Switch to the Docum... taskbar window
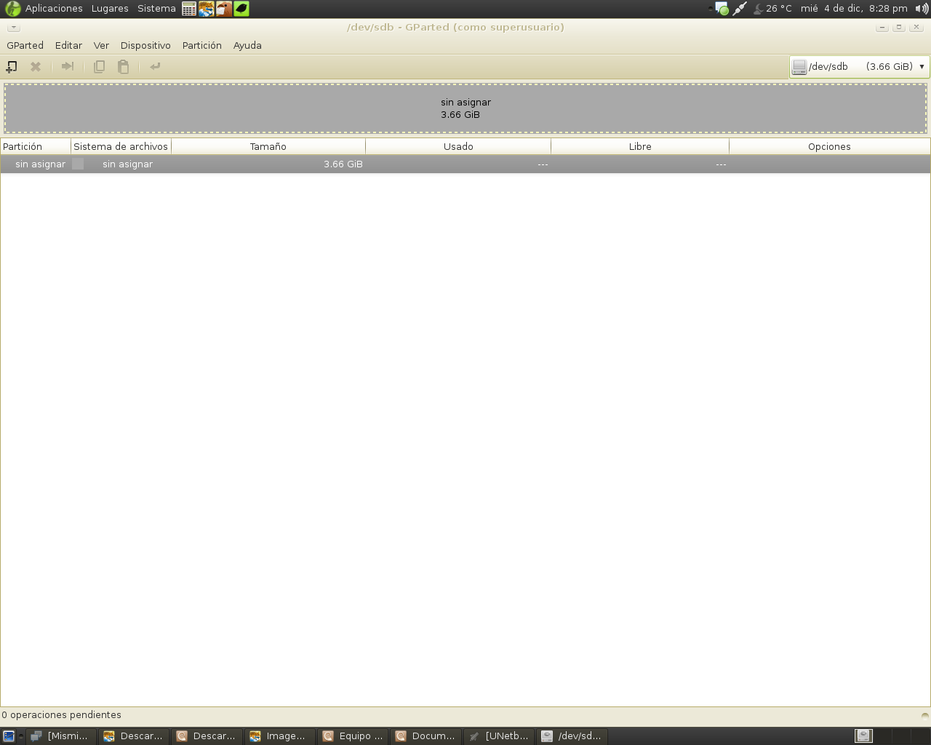Image resolution: width=931 pixels, height=745 pixels. coord(425,736)
